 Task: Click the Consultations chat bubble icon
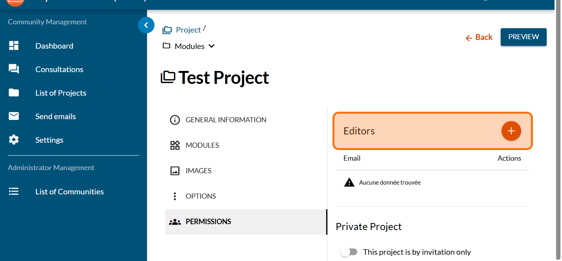pyautogui.click(x=14, y=69)
